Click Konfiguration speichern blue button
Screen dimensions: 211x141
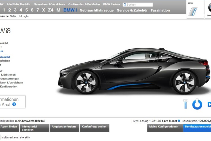(197, 128)
